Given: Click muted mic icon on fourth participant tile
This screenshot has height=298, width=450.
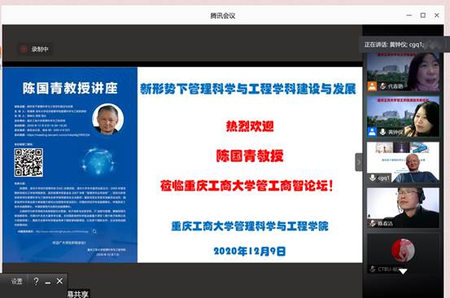Looking at the screenshot, I should click(x=373, y=223).
